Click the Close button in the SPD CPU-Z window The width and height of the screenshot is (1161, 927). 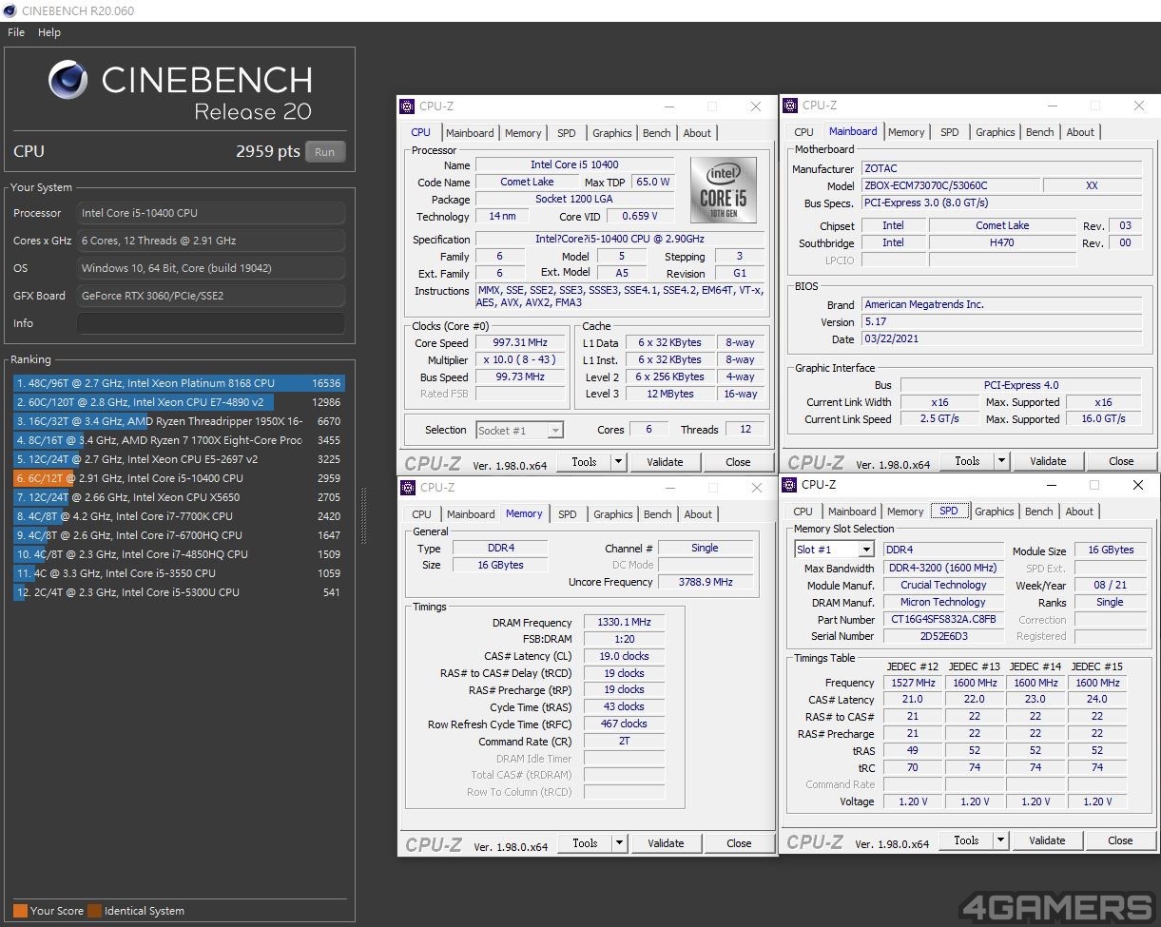coord(1120,840)
